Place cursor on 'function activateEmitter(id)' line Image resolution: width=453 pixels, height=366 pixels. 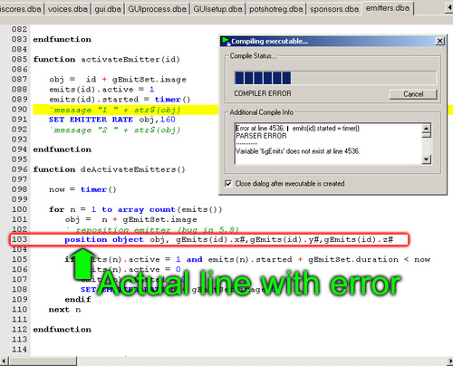point(106,59)
